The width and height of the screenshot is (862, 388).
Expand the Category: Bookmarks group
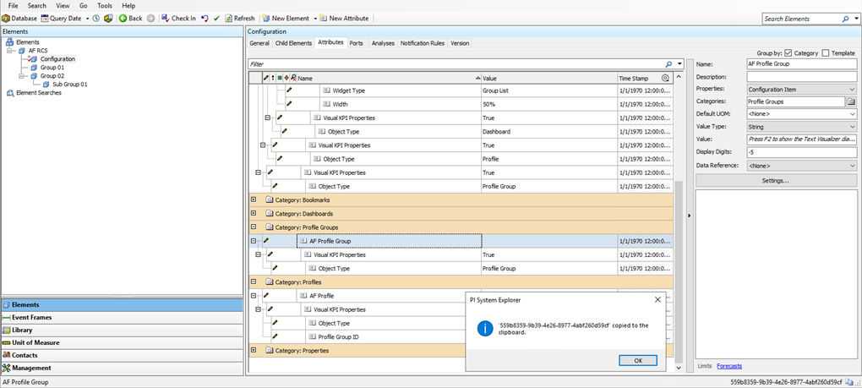tap(253, 200)
